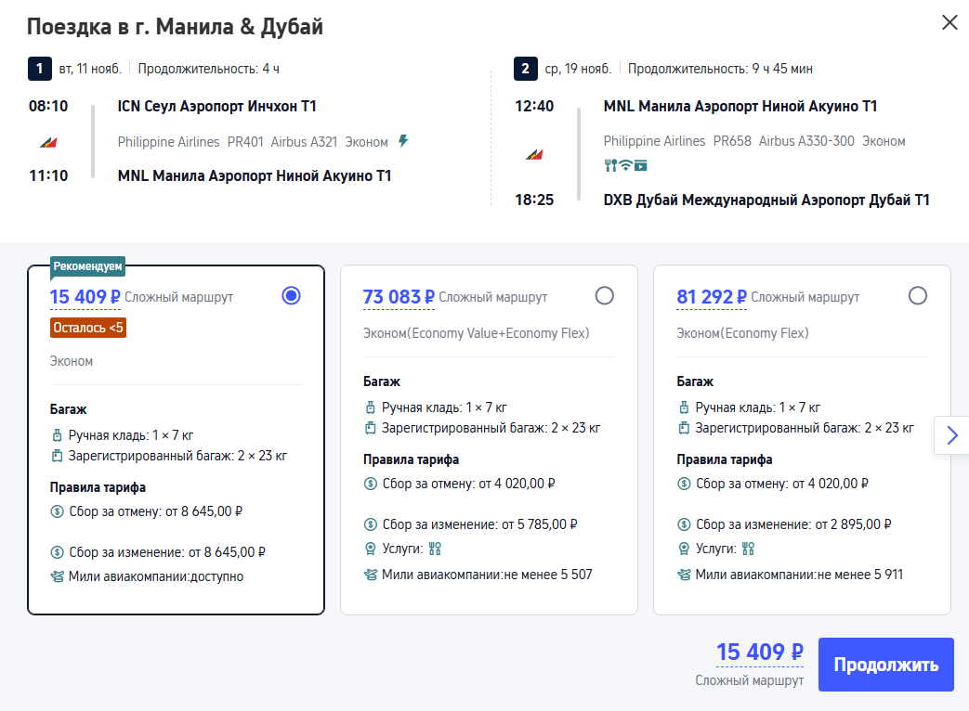Viewport: 969px width, 711px height.
Task: Open price breakdown for 15 409 ₽ in card
Action: 85,297
